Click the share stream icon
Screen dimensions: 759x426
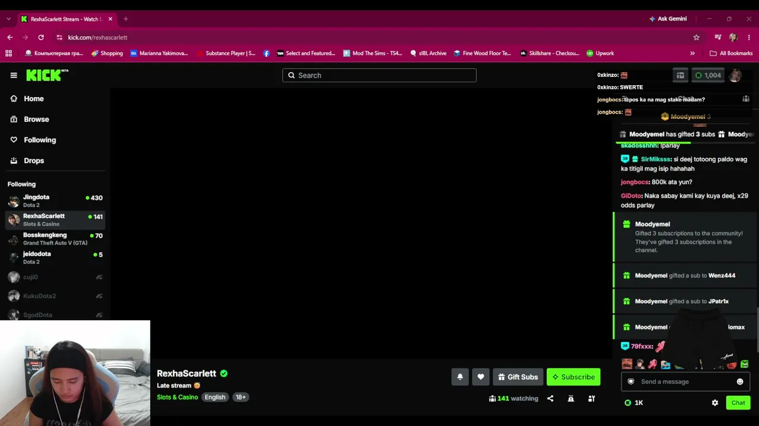[x=550, y=399]
